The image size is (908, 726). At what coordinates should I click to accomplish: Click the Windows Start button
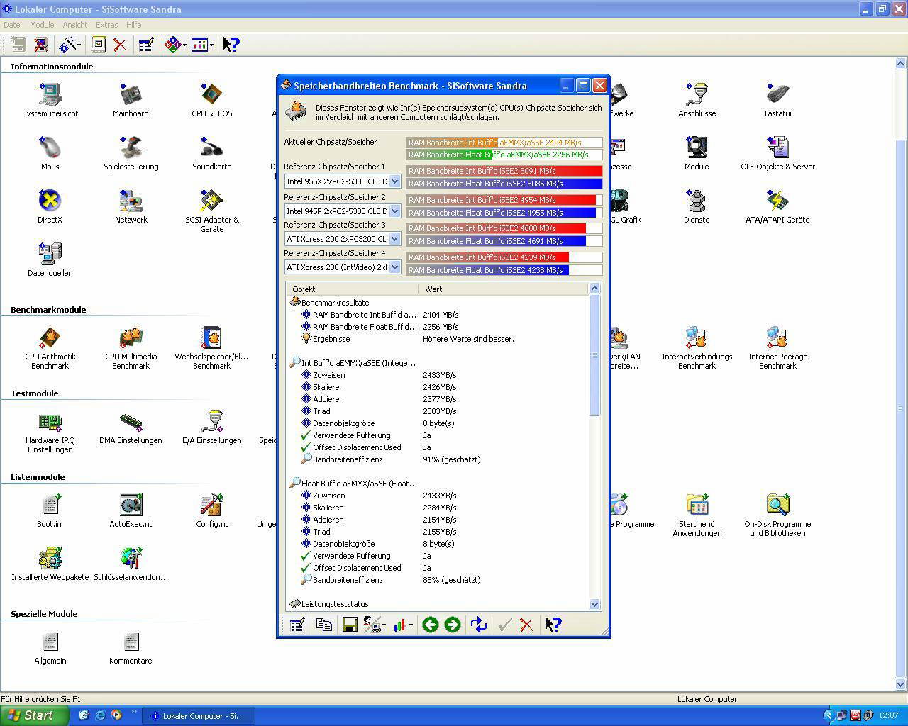coord(34,715)
